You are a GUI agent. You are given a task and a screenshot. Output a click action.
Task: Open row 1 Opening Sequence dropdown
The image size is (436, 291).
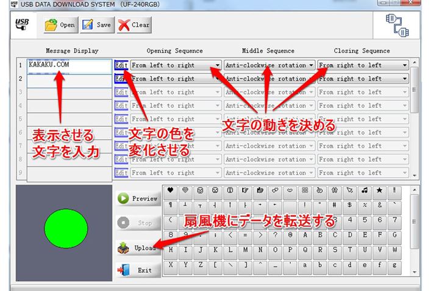(x=218, y=65)
